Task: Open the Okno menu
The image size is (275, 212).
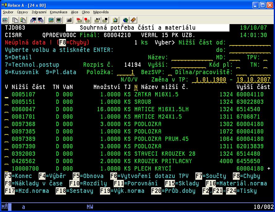Action: tap(85, 12)
